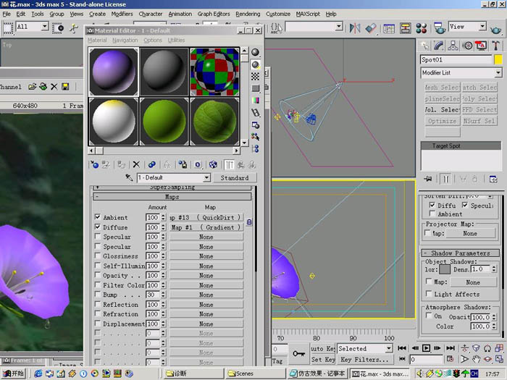Open the MAXScript menu

point(308,14)
